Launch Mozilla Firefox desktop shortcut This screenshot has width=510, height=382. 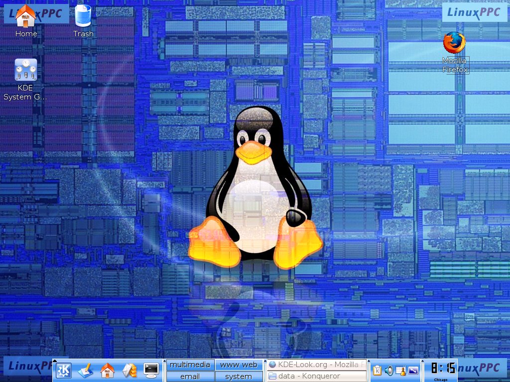(454, 43)
